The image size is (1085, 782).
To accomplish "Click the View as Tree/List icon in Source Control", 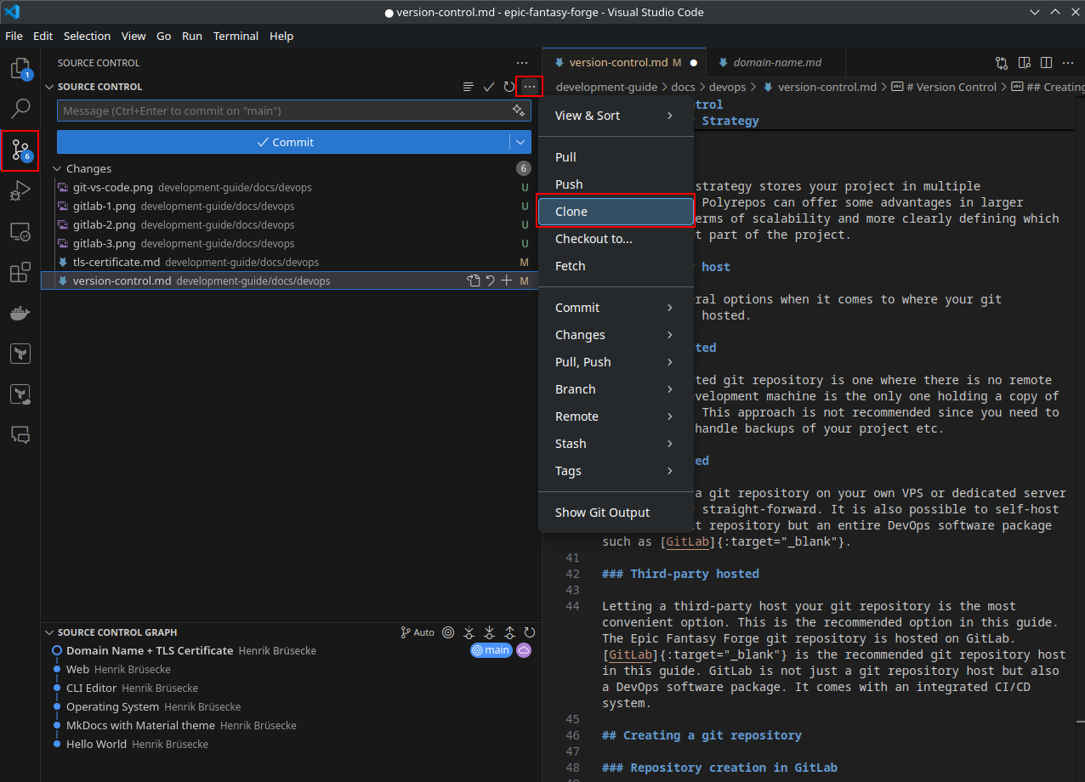I will tap(468, 87).
